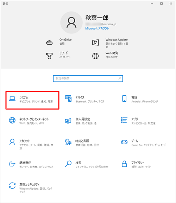The height and width of the screenshot is (203, 176).
Task: Click the 音声認識、地域、日付 description
Action: pos(87,145)
